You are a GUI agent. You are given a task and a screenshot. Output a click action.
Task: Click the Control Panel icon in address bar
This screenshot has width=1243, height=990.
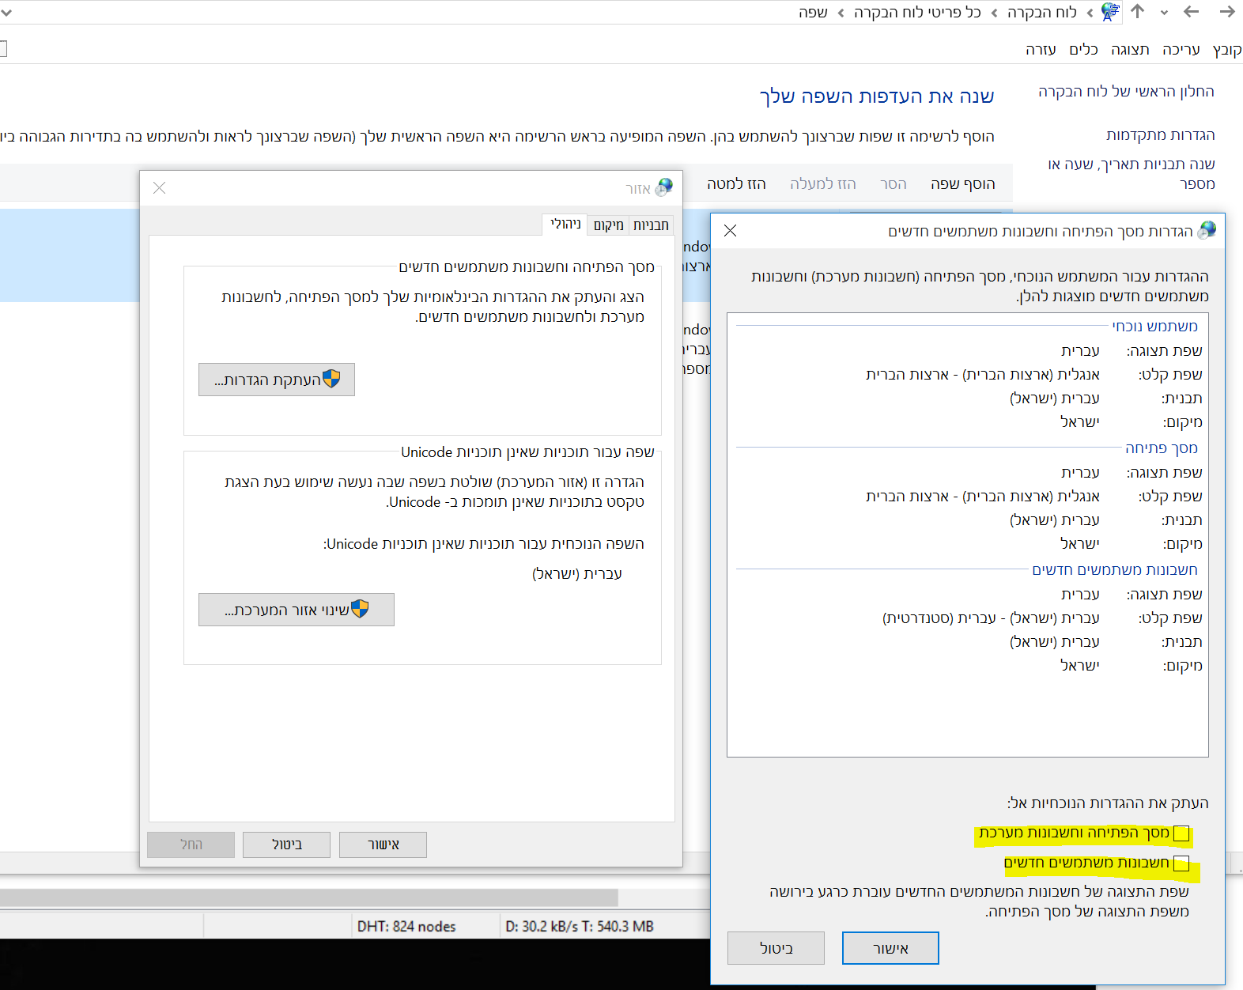1110,12
